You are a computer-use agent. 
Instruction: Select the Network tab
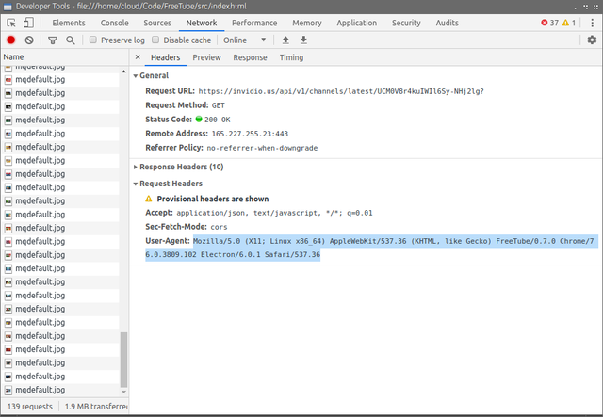coord(202,23)
